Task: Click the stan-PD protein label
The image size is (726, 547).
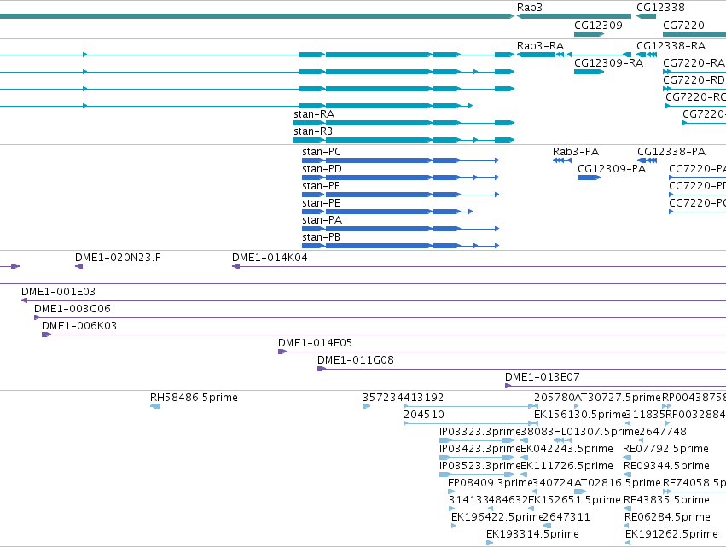Action: [x=322, y=169]
